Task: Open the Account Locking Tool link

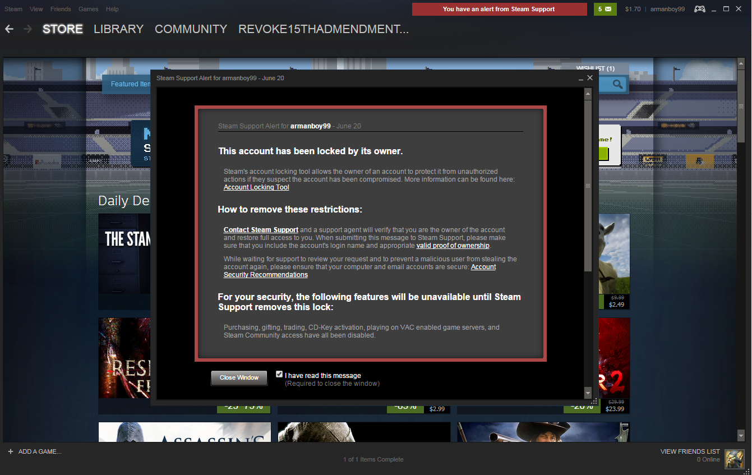Action: 256,187
